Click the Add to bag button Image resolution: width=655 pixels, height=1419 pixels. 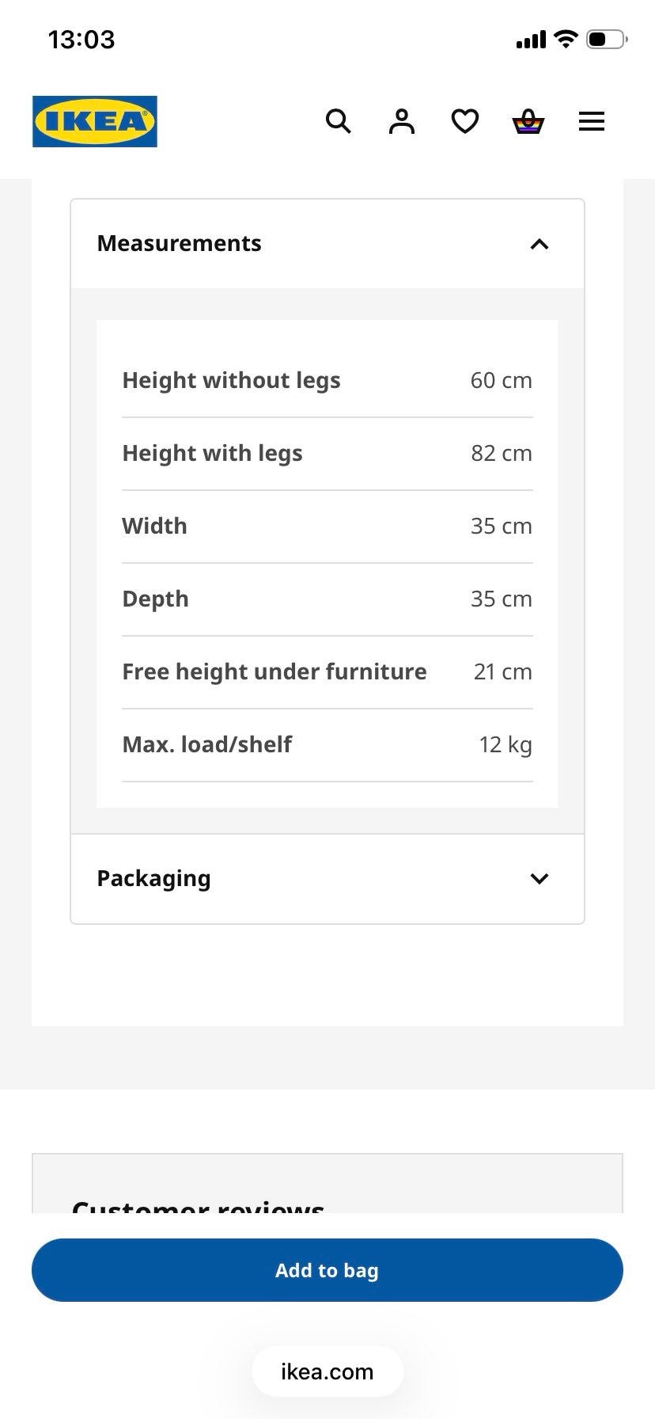[327, 1270]
